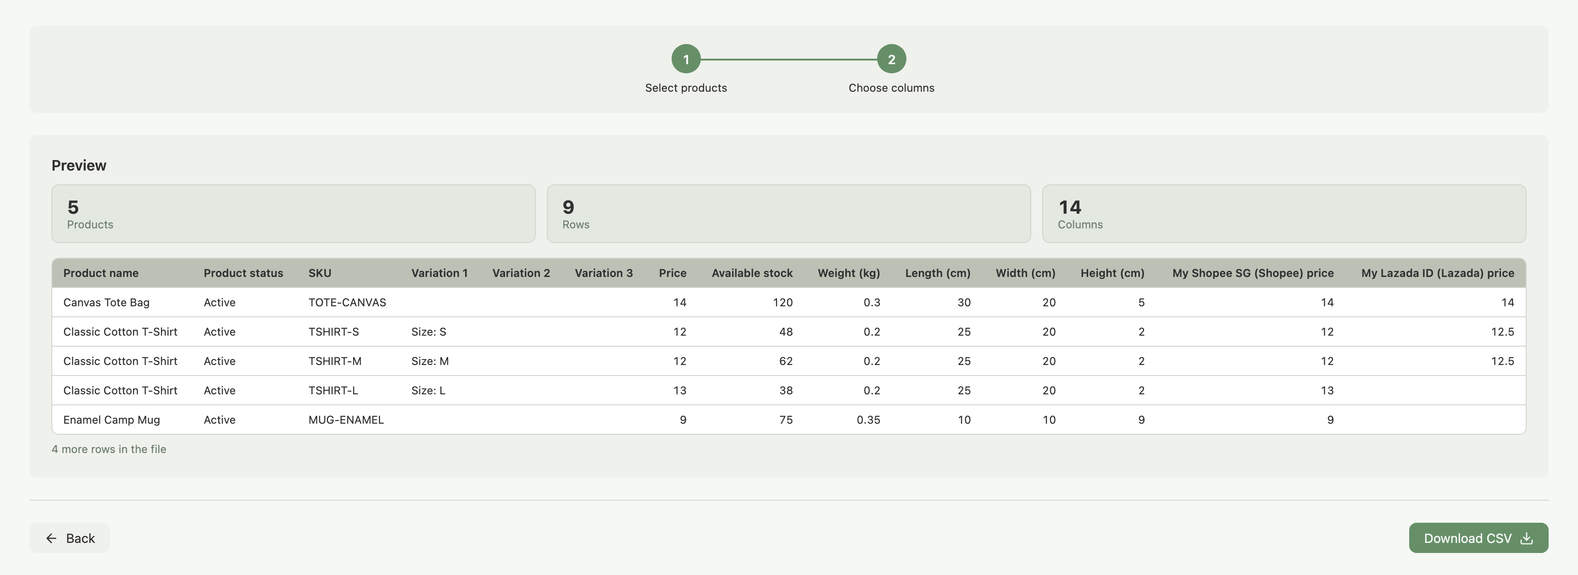Click My Lazada ID (Lazada) price header

pyautogui.click(x=1438, y=273)
